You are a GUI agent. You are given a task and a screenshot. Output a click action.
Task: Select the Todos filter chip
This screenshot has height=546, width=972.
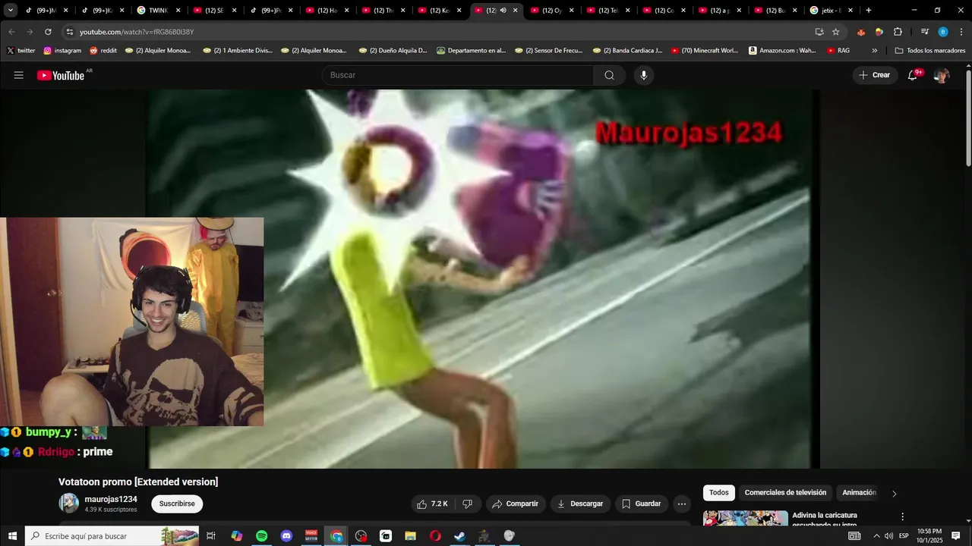click(718, 493)
